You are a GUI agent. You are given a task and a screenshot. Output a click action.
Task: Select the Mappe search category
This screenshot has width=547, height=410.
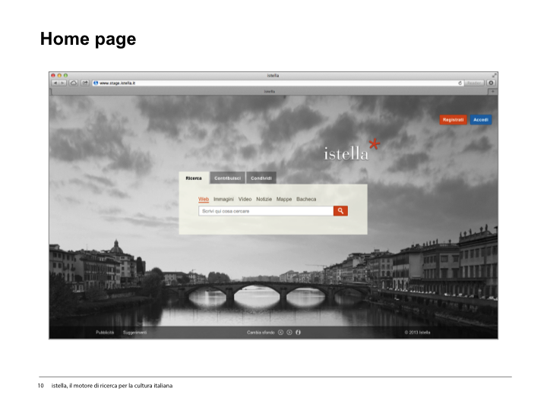coord(284,199)
